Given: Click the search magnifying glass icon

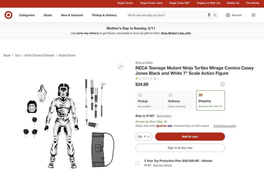Looking at the screenshot, I should point(215,15).
